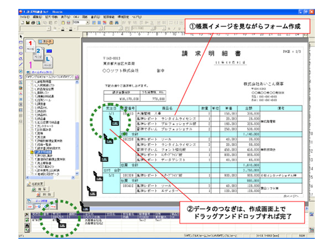Viewport: 315px width, 239px height.
Task: Open the font size dropdown
Action: point(164,29)
